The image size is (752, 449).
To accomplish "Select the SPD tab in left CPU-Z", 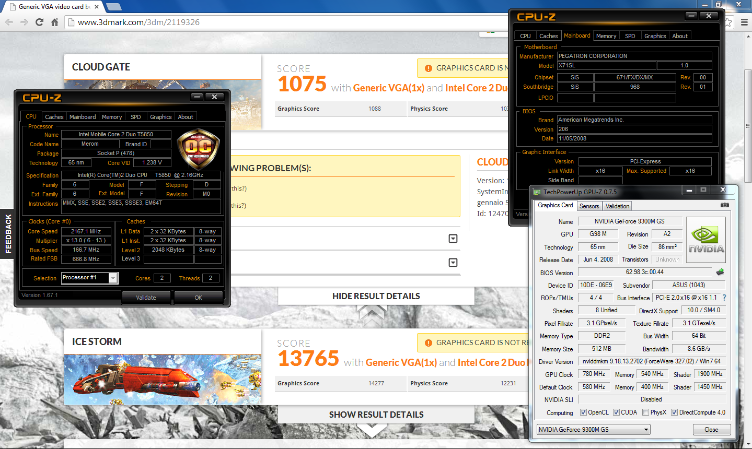I will tap(136, 117).
